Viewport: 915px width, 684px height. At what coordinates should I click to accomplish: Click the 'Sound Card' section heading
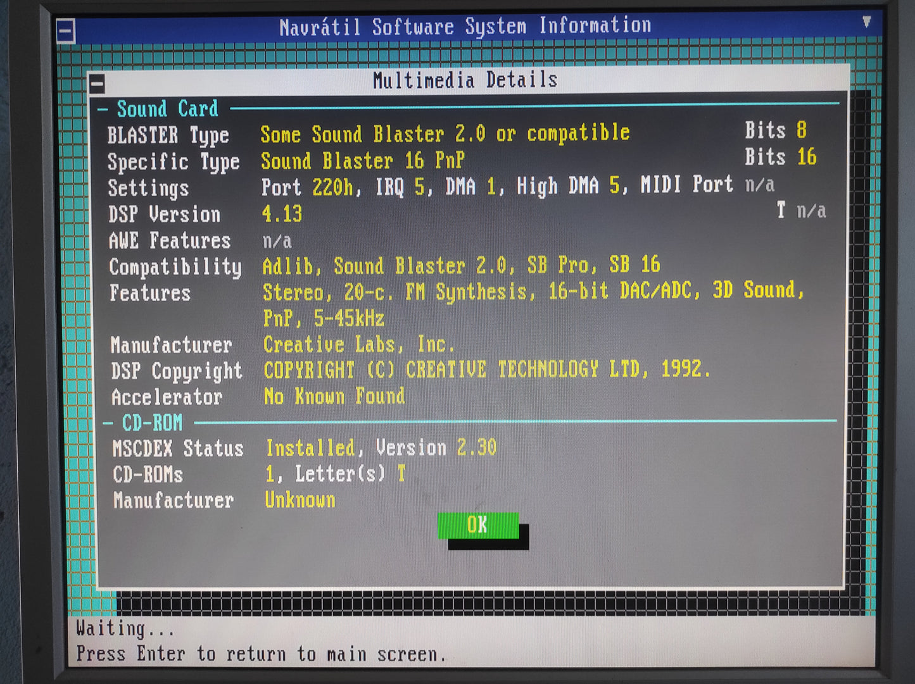pyautogui.click(x=168, y=109)
